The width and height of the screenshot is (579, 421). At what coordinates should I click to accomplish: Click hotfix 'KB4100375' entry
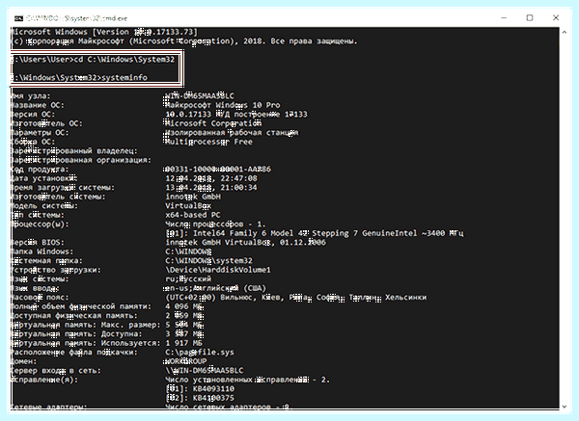point(213,398)
